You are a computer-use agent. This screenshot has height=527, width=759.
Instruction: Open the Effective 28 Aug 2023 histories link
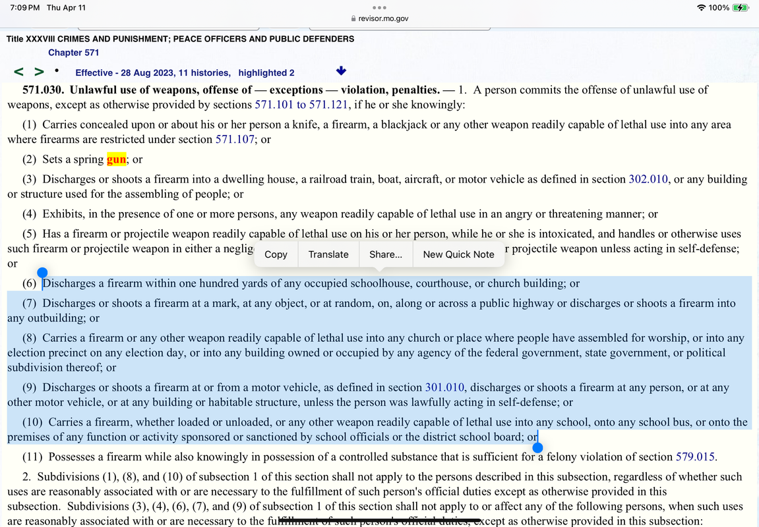pos(152,73)
